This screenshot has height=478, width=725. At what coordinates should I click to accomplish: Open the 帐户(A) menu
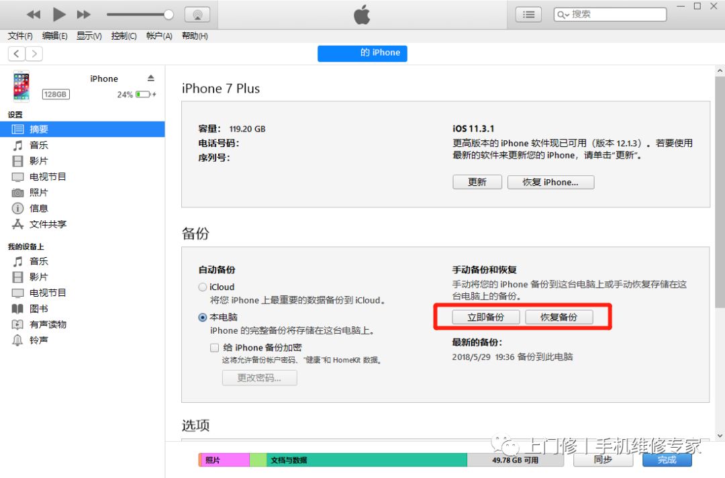(x=159, y=36)
